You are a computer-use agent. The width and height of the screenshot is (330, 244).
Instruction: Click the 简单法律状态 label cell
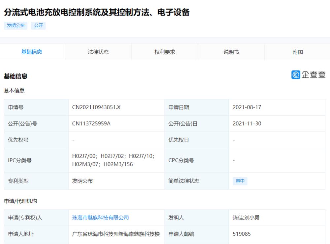[x=197, y=181]
